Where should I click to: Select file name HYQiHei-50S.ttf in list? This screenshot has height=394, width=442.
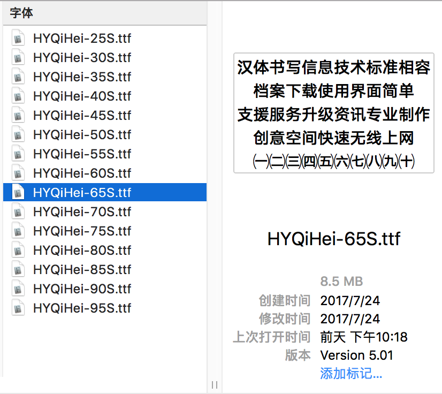[x=82, y=134]
